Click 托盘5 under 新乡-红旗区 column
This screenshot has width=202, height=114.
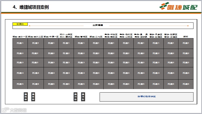click(156, 84)
